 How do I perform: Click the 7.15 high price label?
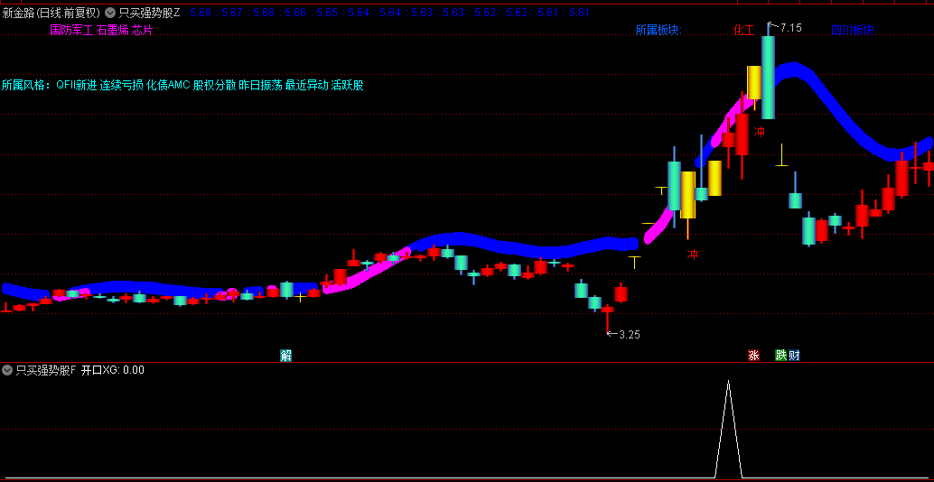[791, 27]
